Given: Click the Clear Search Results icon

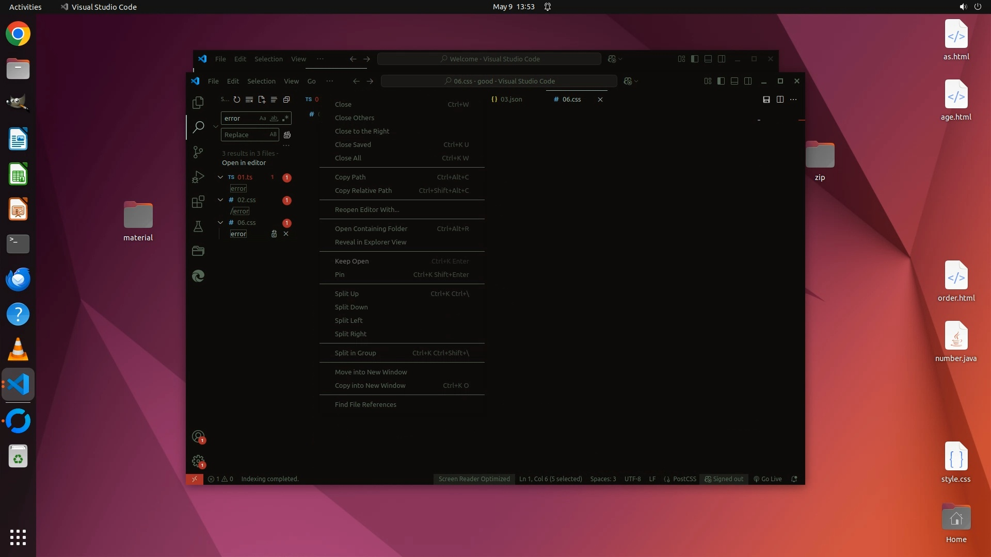Looking at the screenshot, I should click(x=249, y=100).
